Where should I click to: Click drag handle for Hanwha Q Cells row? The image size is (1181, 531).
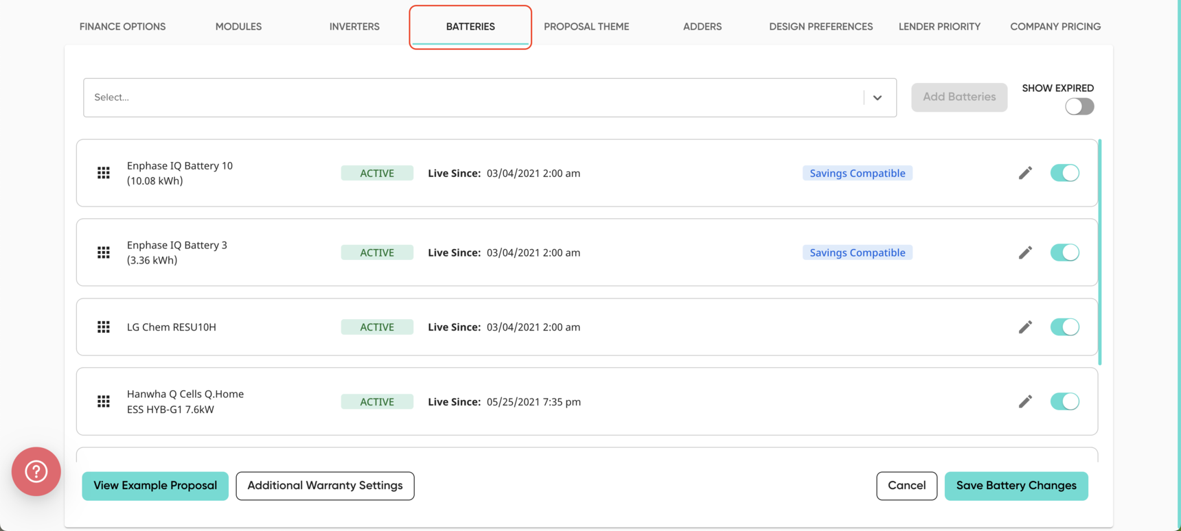click(104, 401)
